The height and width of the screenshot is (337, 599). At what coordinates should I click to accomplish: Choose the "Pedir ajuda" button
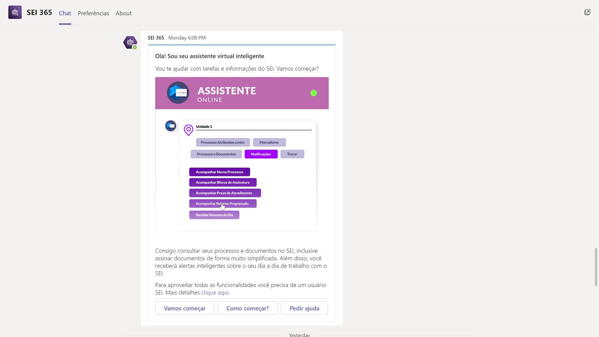[304, 308]
